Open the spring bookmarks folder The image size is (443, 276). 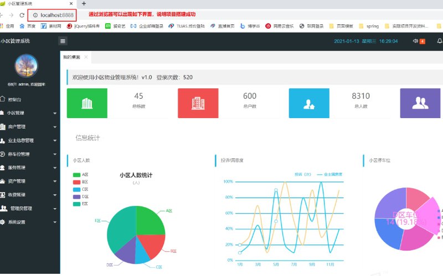pyautogui.click(x=369, y=26)
